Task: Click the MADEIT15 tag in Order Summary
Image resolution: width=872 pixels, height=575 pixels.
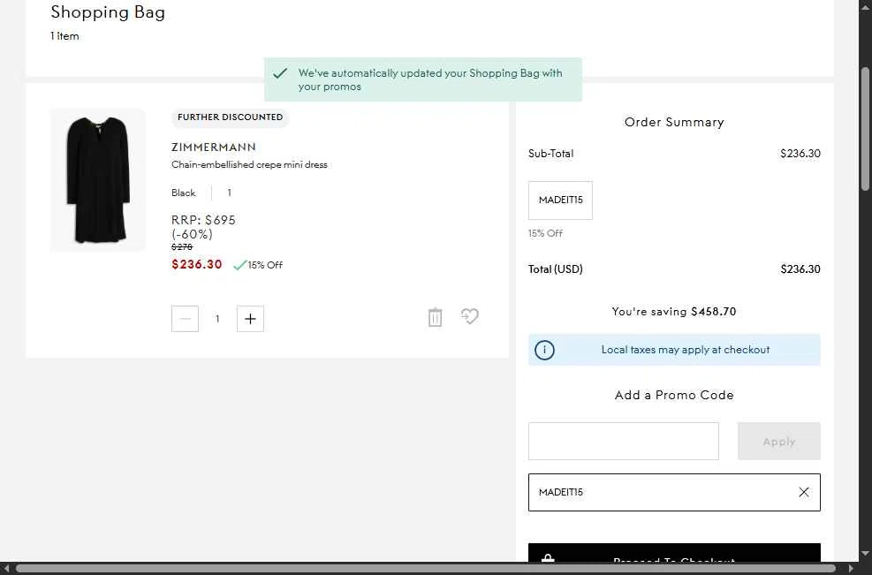Action: [560, 200]
